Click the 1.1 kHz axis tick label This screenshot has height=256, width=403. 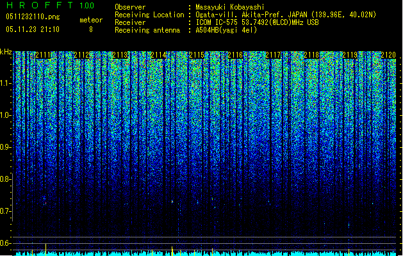coord(5,84)
